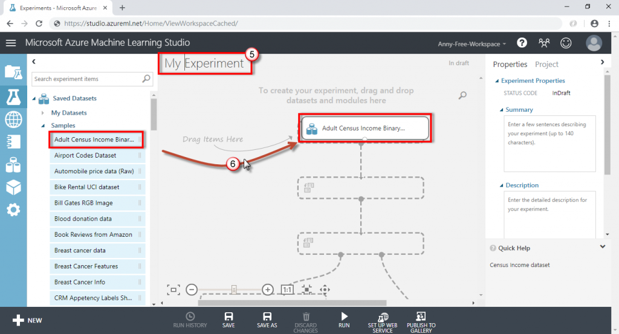Switch to the Project tab
The height and width of the screenshot is (334, 619).
point(546,64)
